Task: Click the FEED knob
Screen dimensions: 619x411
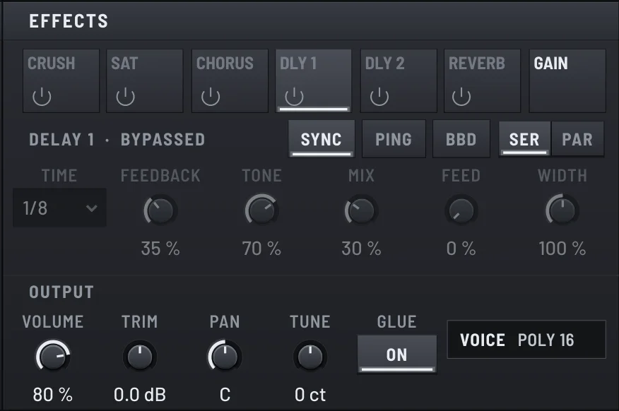Action: (x=461, y=210)
